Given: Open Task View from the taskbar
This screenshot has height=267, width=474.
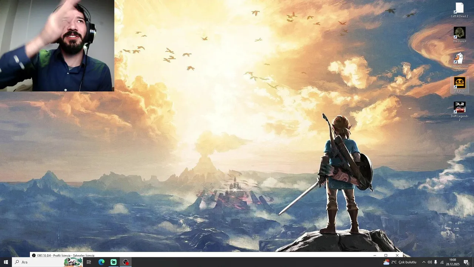Looking at the screenshot, I should (89, 262).
